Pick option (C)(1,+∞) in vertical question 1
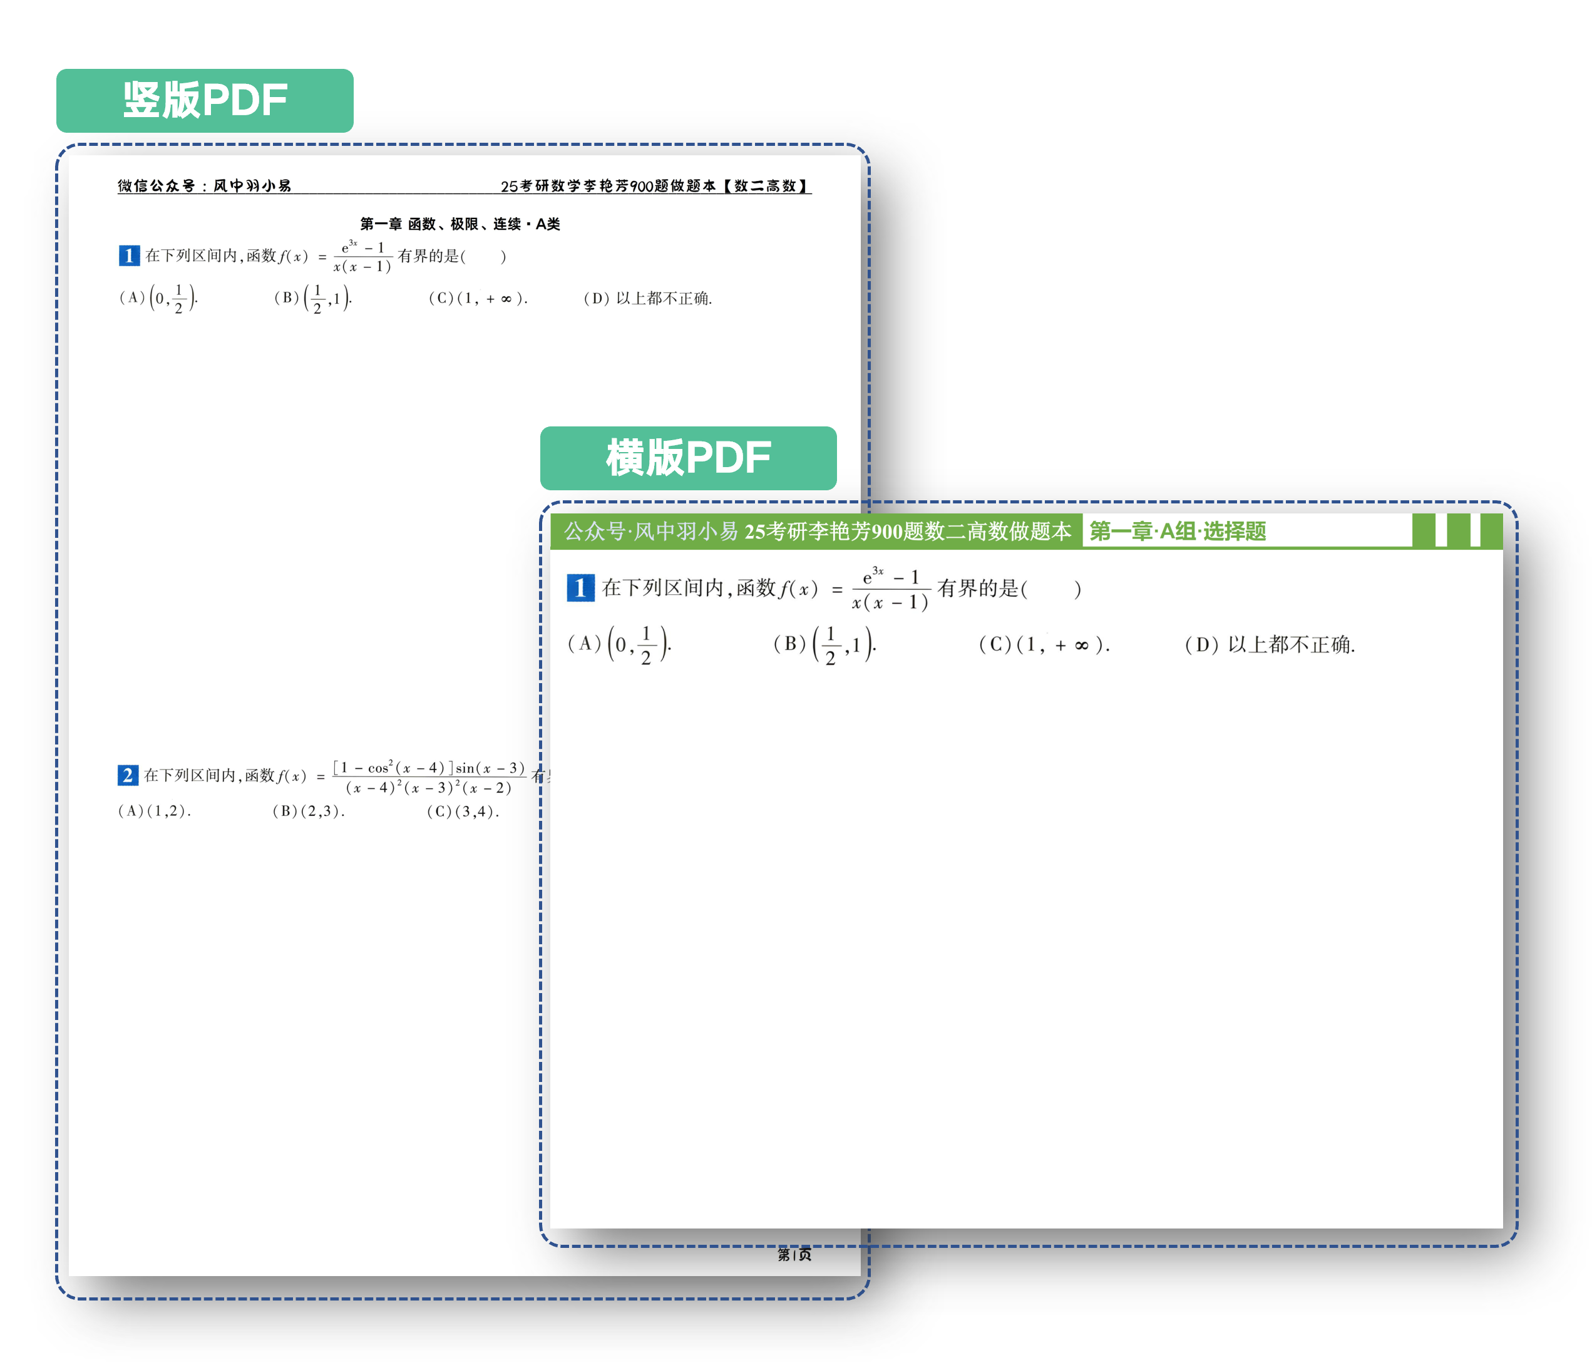 click(477, 298)
